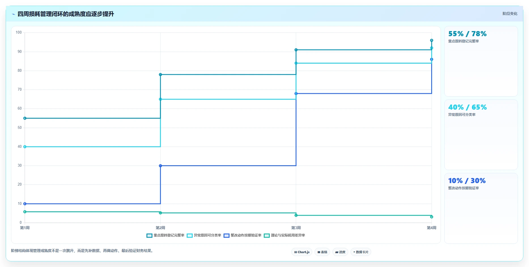Click the 第2周 x-axis label

160,228
